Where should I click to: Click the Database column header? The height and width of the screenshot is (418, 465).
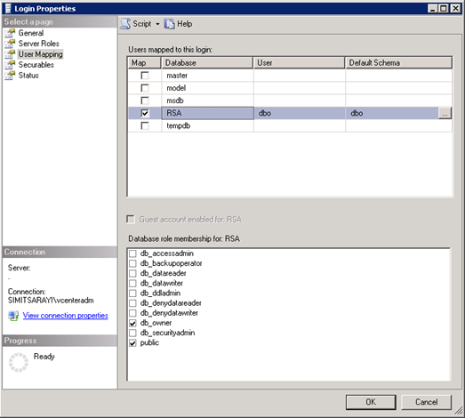click(207, 63)
